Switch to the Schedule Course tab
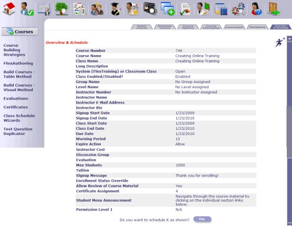The width and height of the screenshot is (292, 226). (x=165, y=27)
